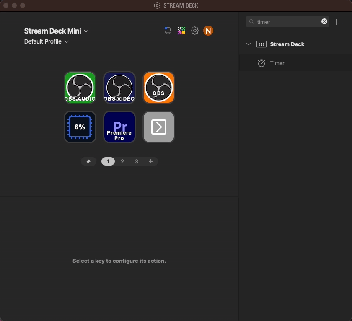Select the CPU 6% usage key
Viewport: 352px width, 321px height.
click(80, 127)
